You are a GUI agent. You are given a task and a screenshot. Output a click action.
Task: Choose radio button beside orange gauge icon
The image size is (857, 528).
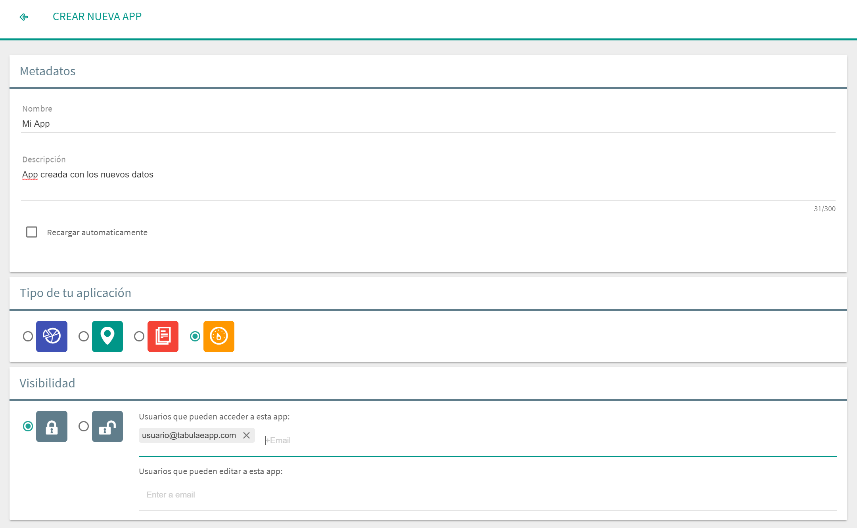[195, 336]
